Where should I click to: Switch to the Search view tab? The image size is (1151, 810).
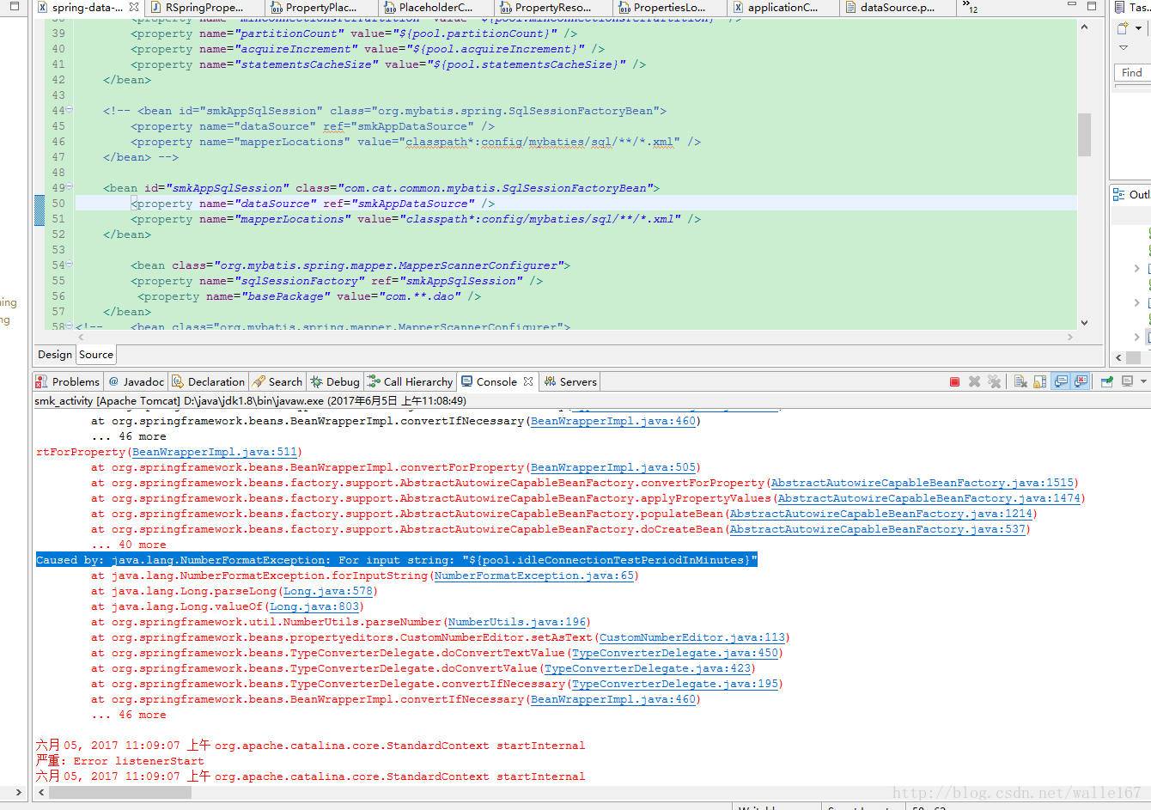277,381
